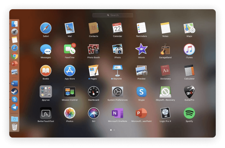Launch Calculator
Screen dimensions: 225x148
point(189,71)
